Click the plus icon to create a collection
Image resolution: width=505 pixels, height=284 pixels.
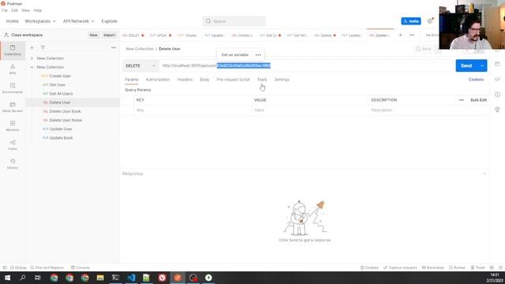tap(32, 47)
